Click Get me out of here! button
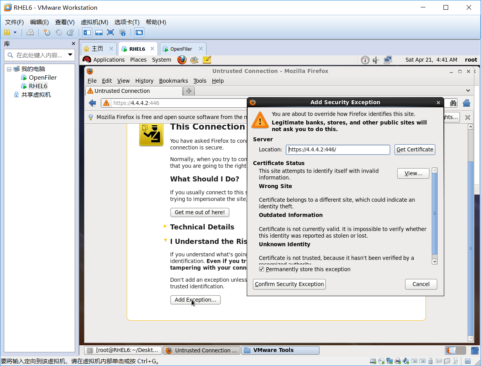This screenshot has height=366, width=481. click(200, 212)
